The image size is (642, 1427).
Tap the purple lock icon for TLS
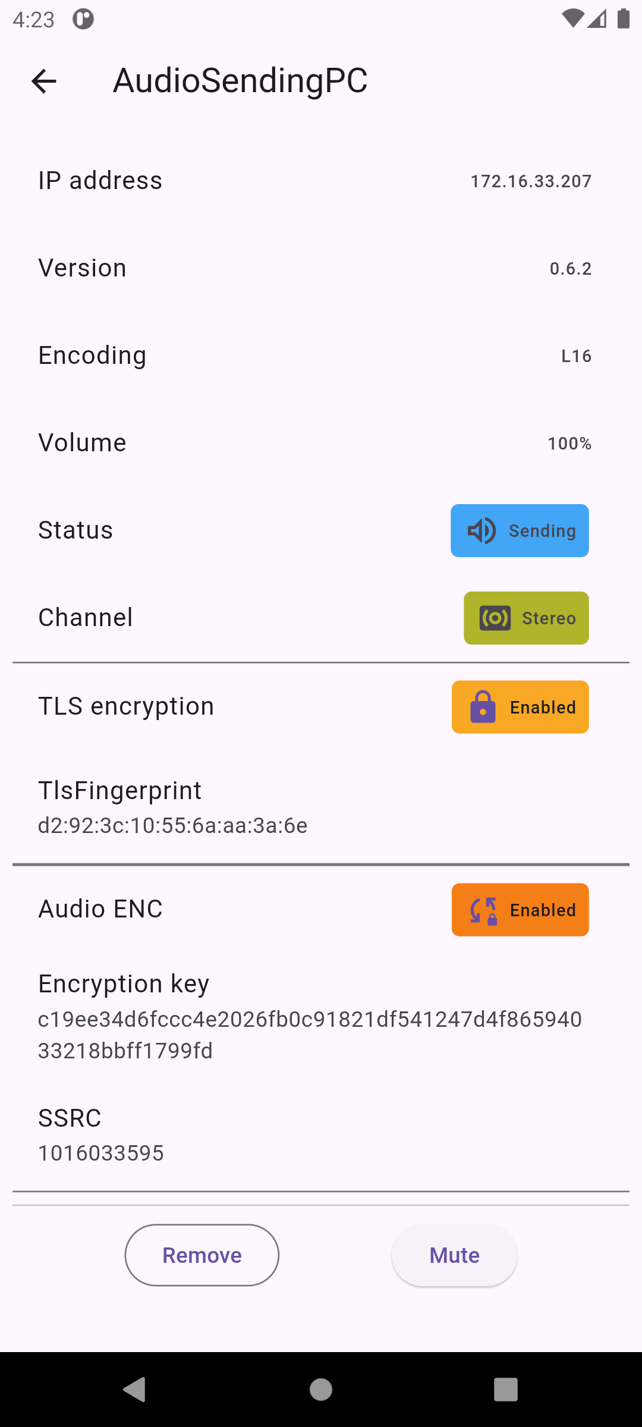pyautogui.click(x=483, y=707)
